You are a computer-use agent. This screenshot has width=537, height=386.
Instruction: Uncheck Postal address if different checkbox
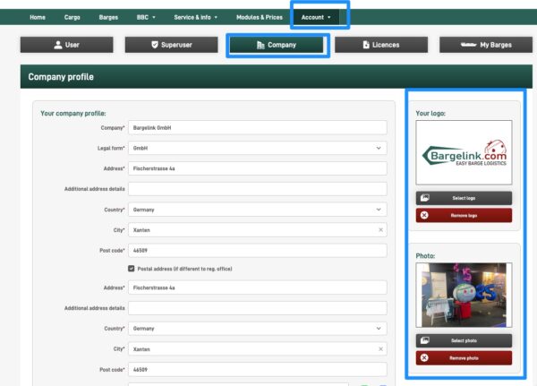pos(132,269)
